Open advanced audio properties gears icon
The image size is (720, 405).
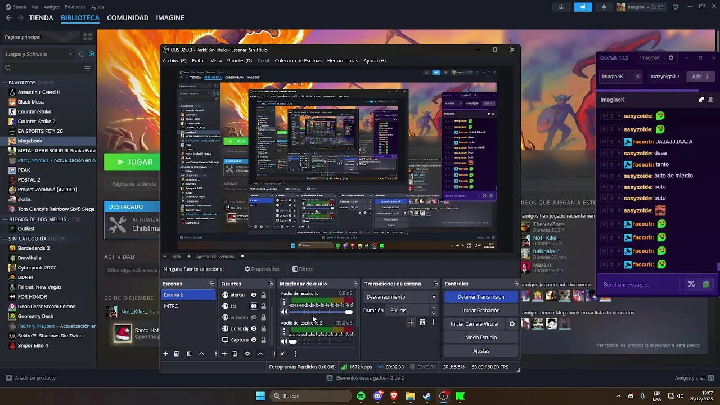click(283, 354)
